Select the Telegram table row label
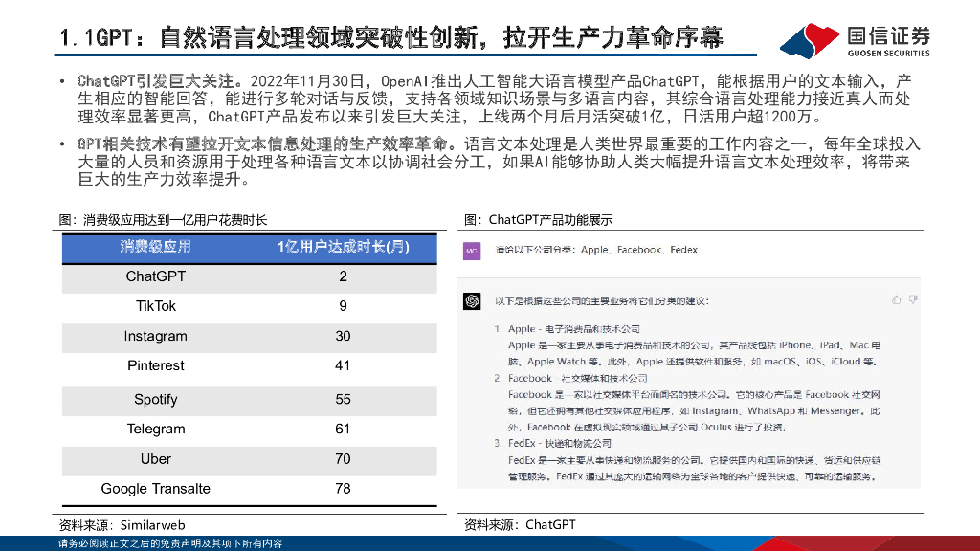980x551 pixels. 156,430
